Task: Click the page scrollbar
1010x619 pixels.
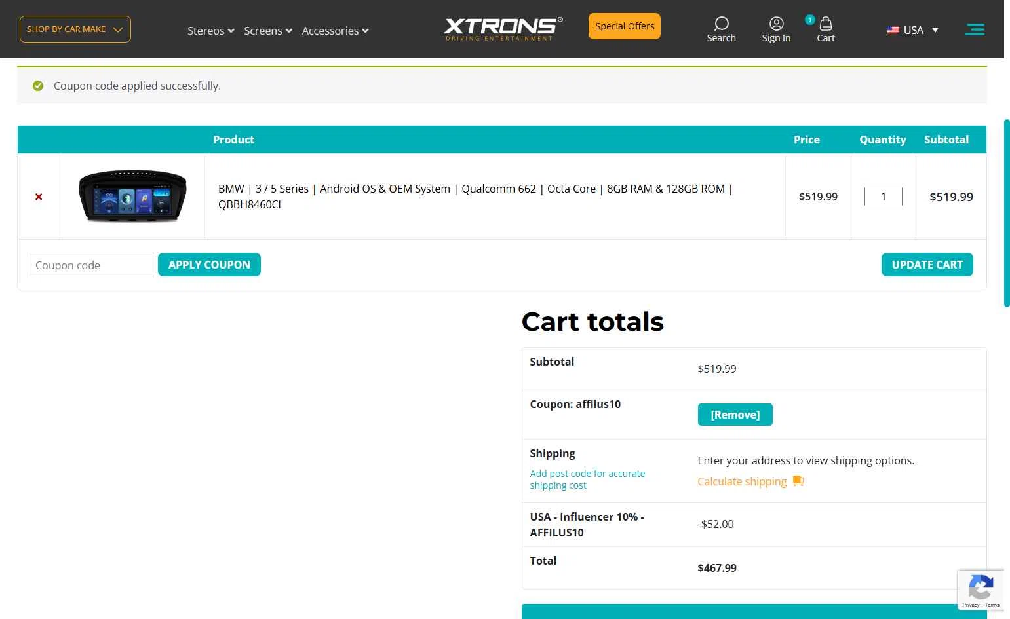Action: [1007, 213]
